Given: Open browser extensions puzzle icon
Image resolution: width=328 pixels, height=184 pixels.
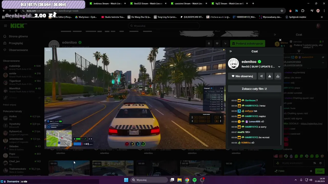Looking at the screenshot, I should 303,11.
